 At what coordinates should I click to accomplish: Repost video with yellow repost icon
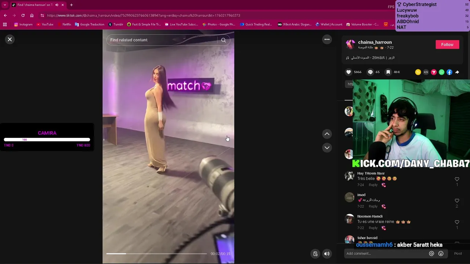click(x=418, y=72)
